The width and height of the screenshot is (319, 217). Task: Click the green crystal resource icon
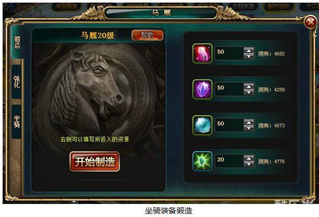click(x=202, y=161)
